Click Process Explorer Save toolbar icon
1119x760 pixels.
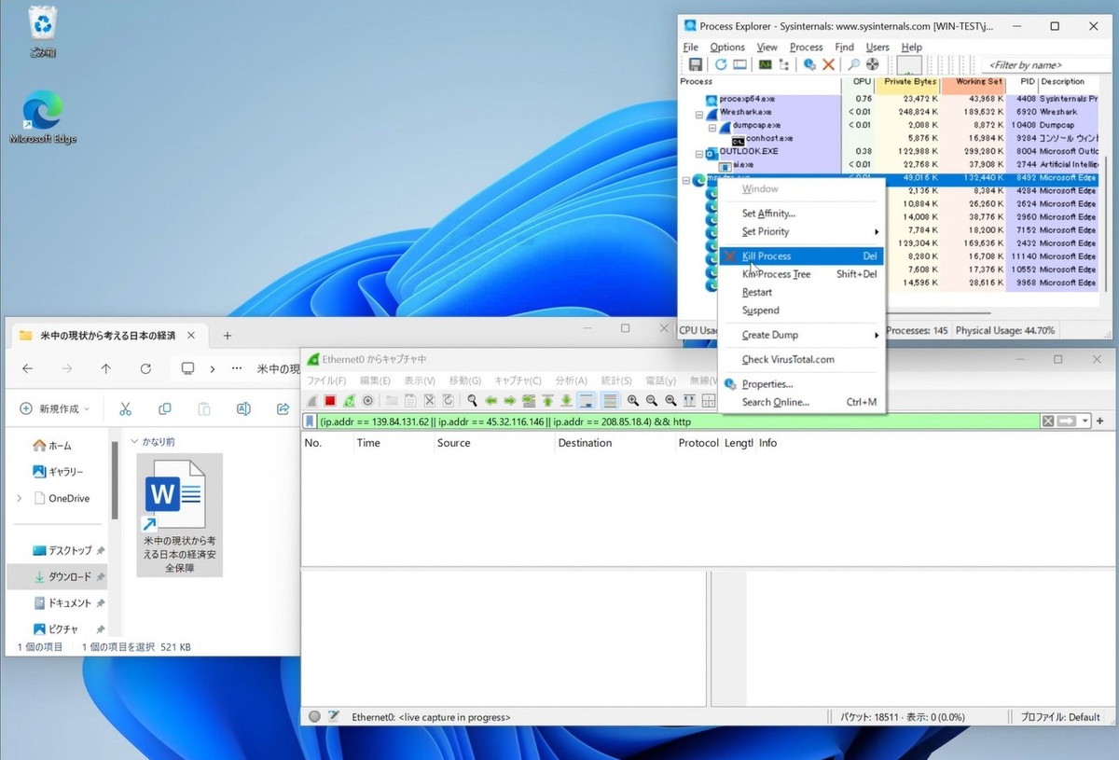click(696, 64)
